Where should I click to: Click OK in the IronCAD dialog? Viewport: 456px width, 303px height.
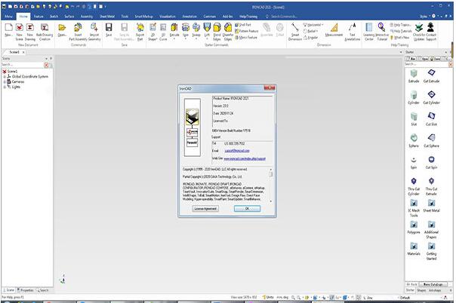click(247, 209)
